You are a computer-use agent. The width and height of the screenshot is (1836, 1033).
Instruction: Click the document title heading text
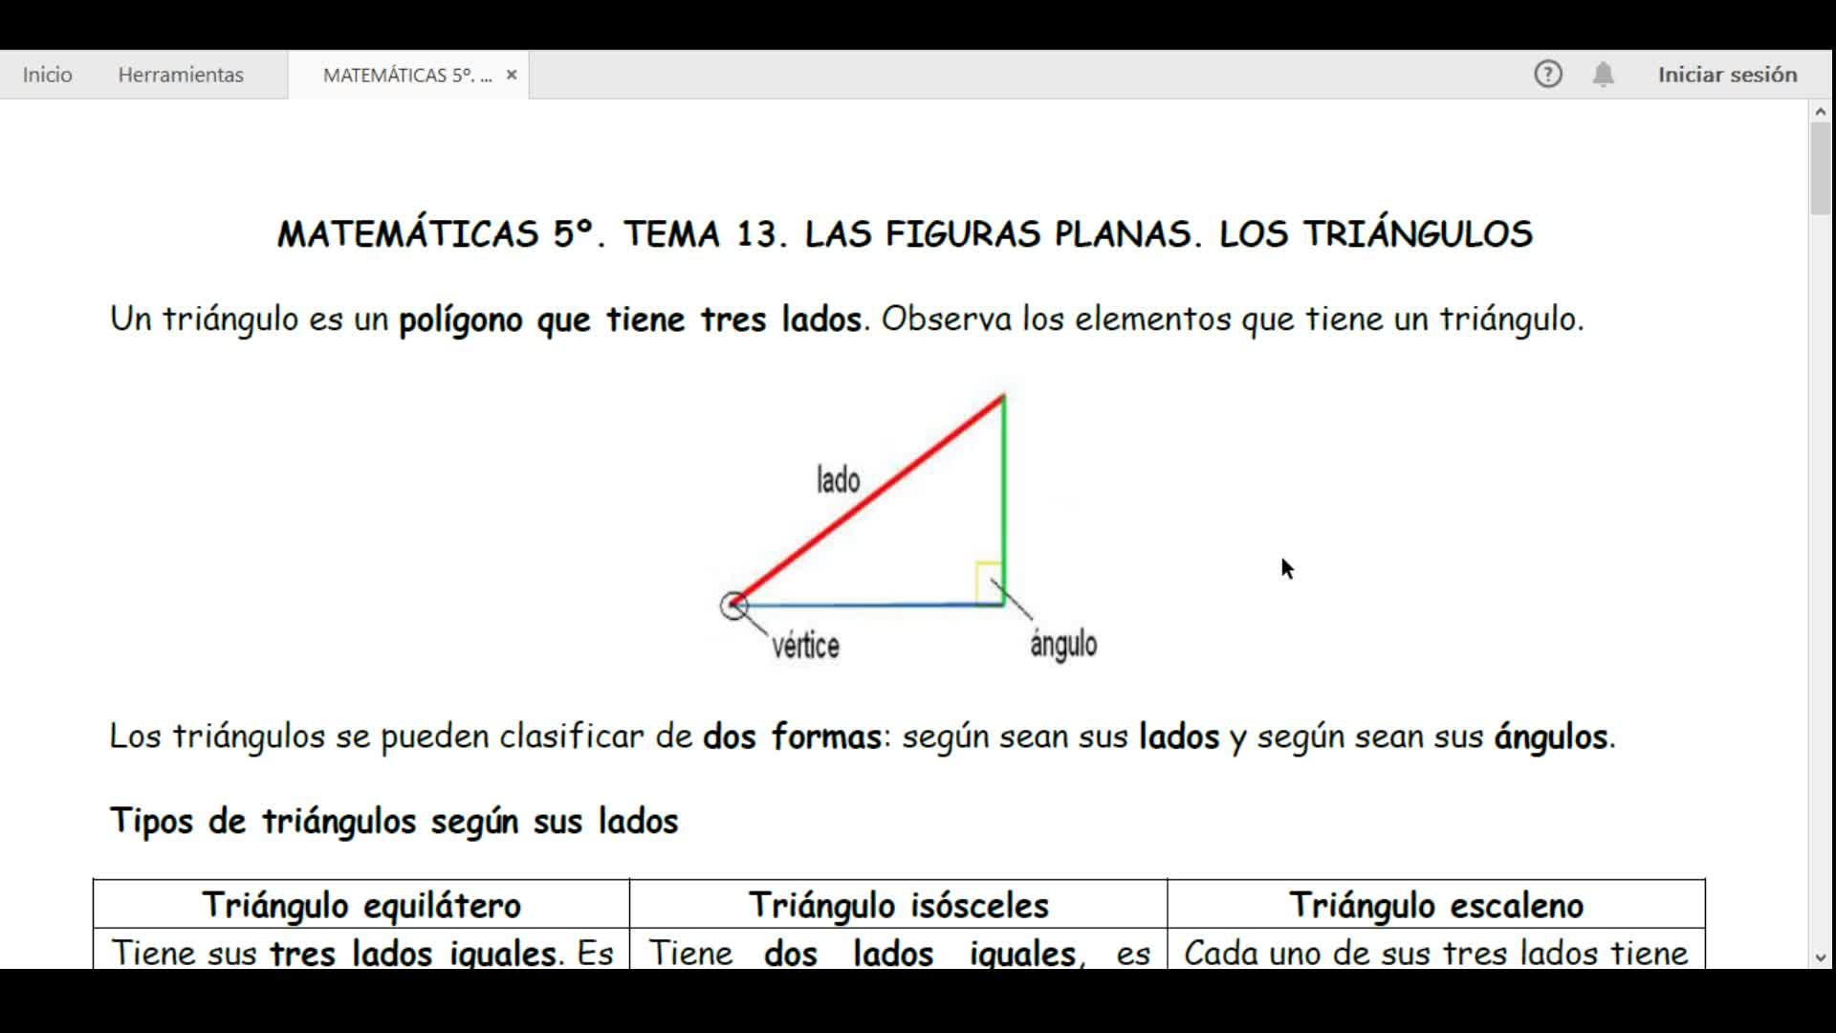tap(905, 234)
